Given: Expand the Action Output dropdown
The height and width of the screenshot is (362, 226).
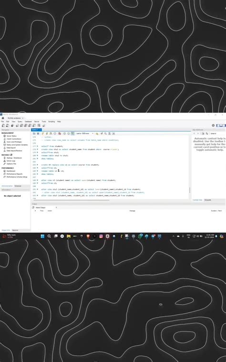Looking at the screenshot, I should point(45,207).
